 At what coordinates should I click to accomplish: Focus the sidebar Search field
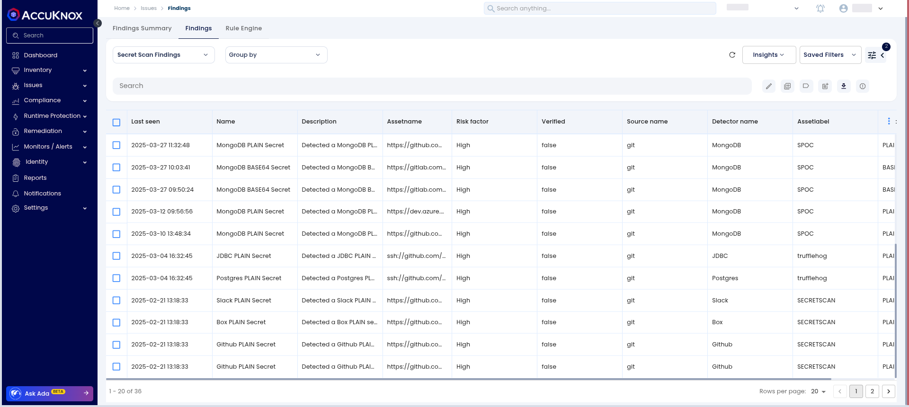(x=50, y=35)
